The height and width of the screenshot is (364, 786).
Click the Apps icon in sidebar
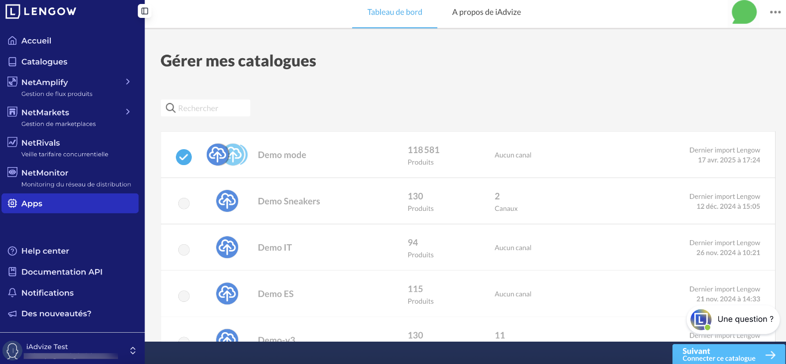pos(12,203)
